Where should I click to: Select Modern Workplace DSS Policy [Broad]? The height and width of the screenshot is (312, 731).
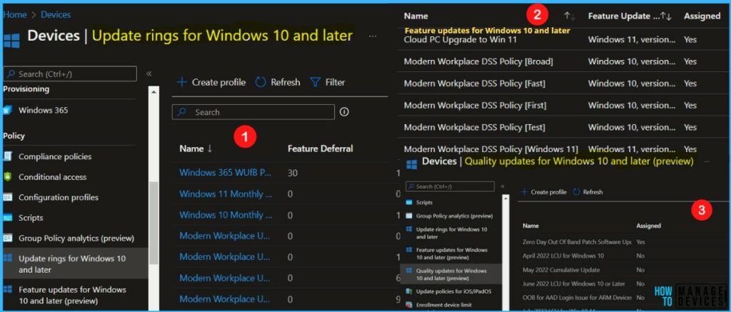tap(563, 61)
